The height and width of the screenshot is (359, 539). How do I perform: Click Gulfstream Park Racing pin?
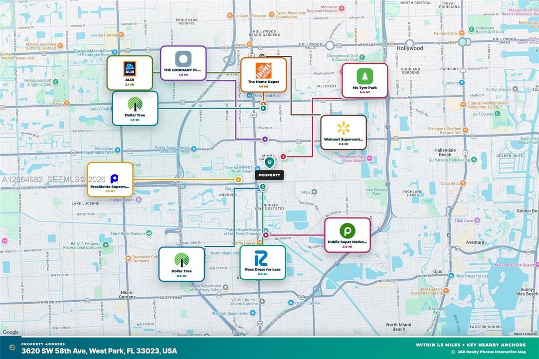474,160
